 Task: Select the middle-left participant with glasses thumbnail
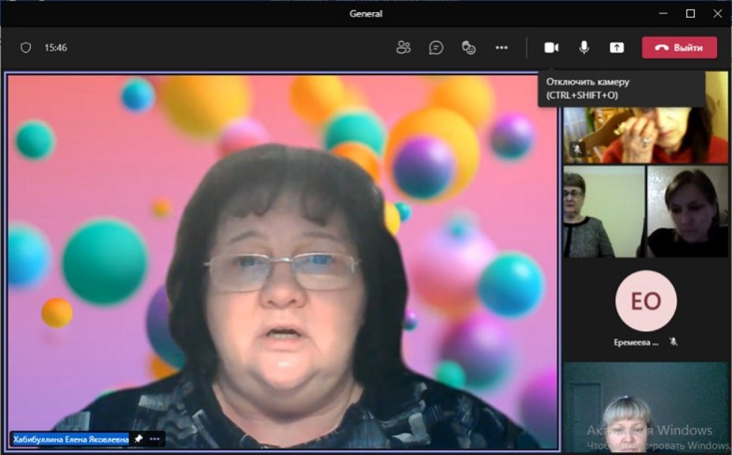point(604,212)
